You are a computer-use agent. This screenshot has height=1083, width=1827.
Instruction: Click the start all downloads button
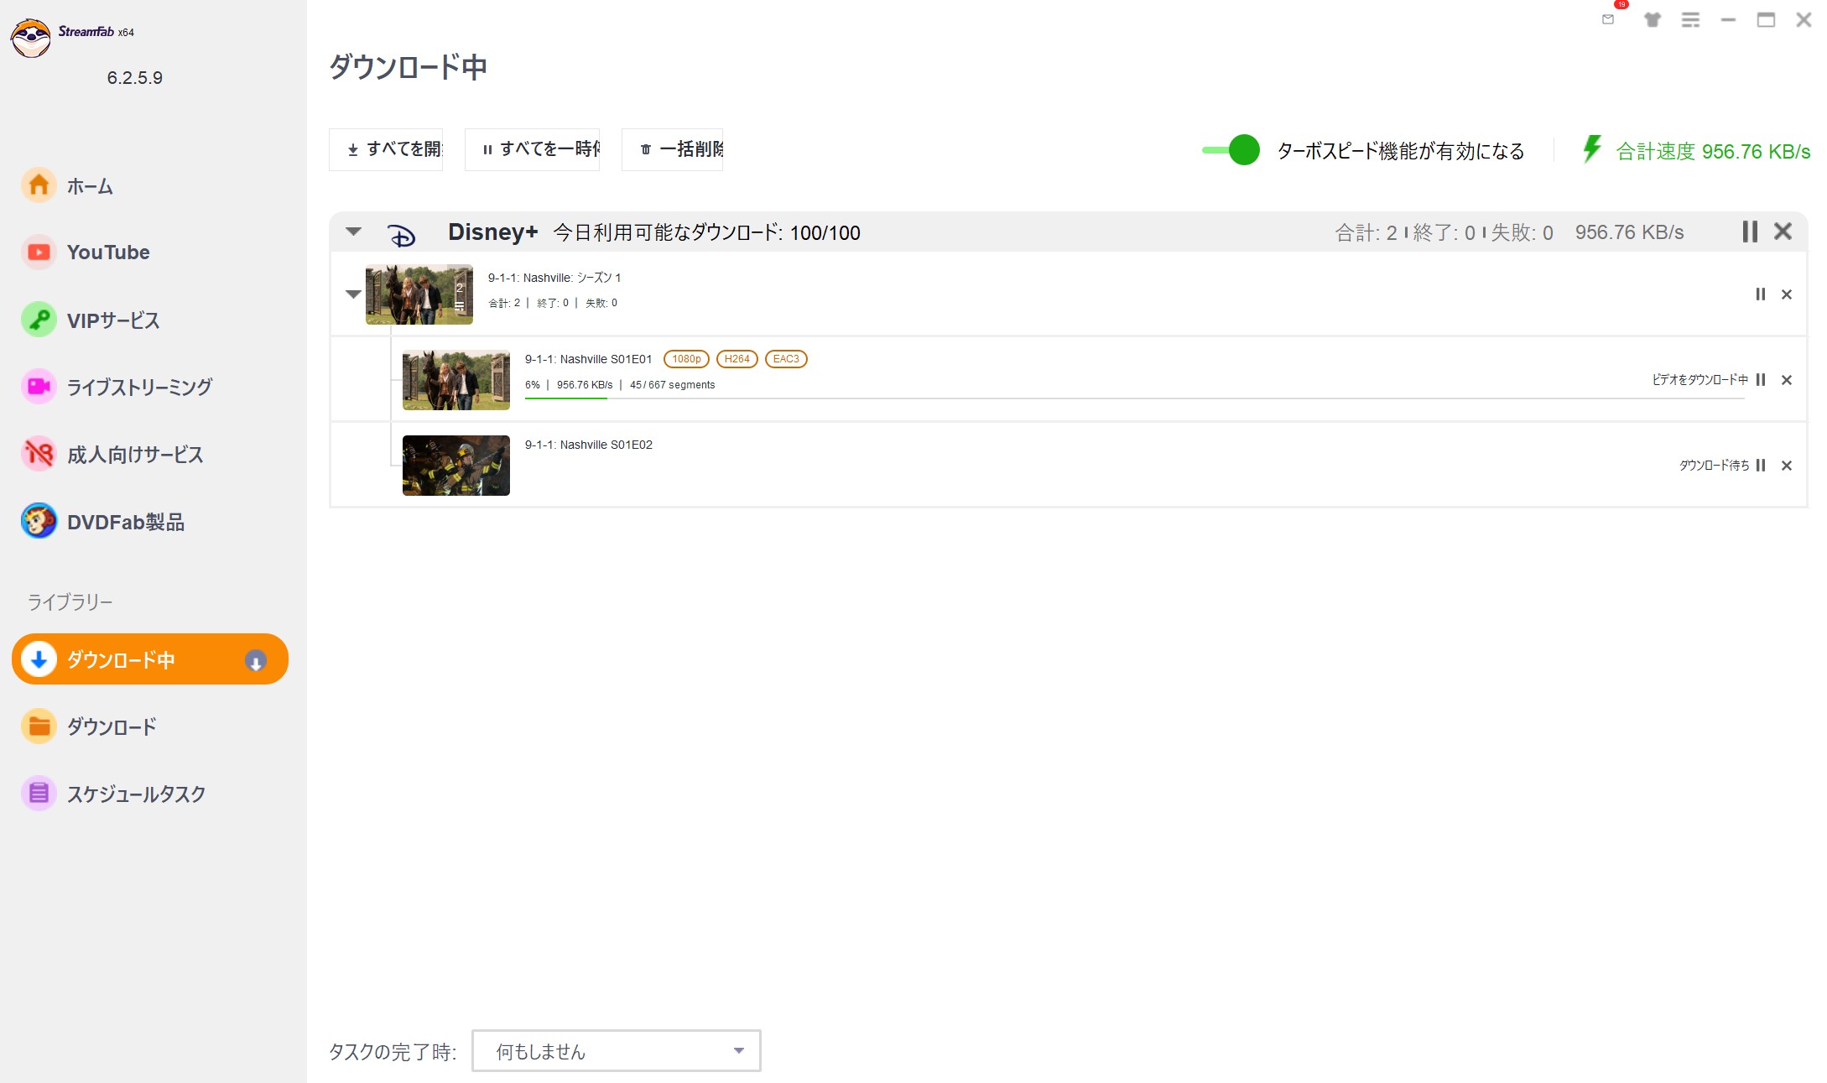(x=386, y=149)
